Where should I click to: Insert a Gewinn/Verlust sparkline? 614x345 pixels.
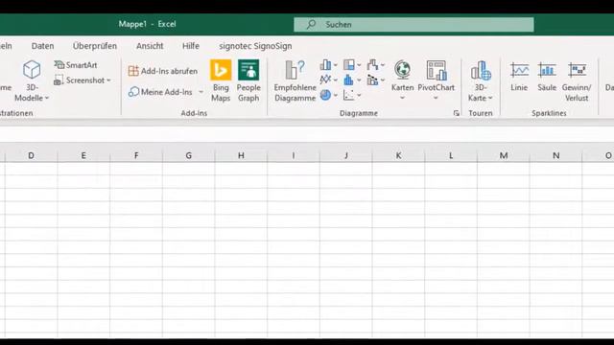tap(577, 81)
